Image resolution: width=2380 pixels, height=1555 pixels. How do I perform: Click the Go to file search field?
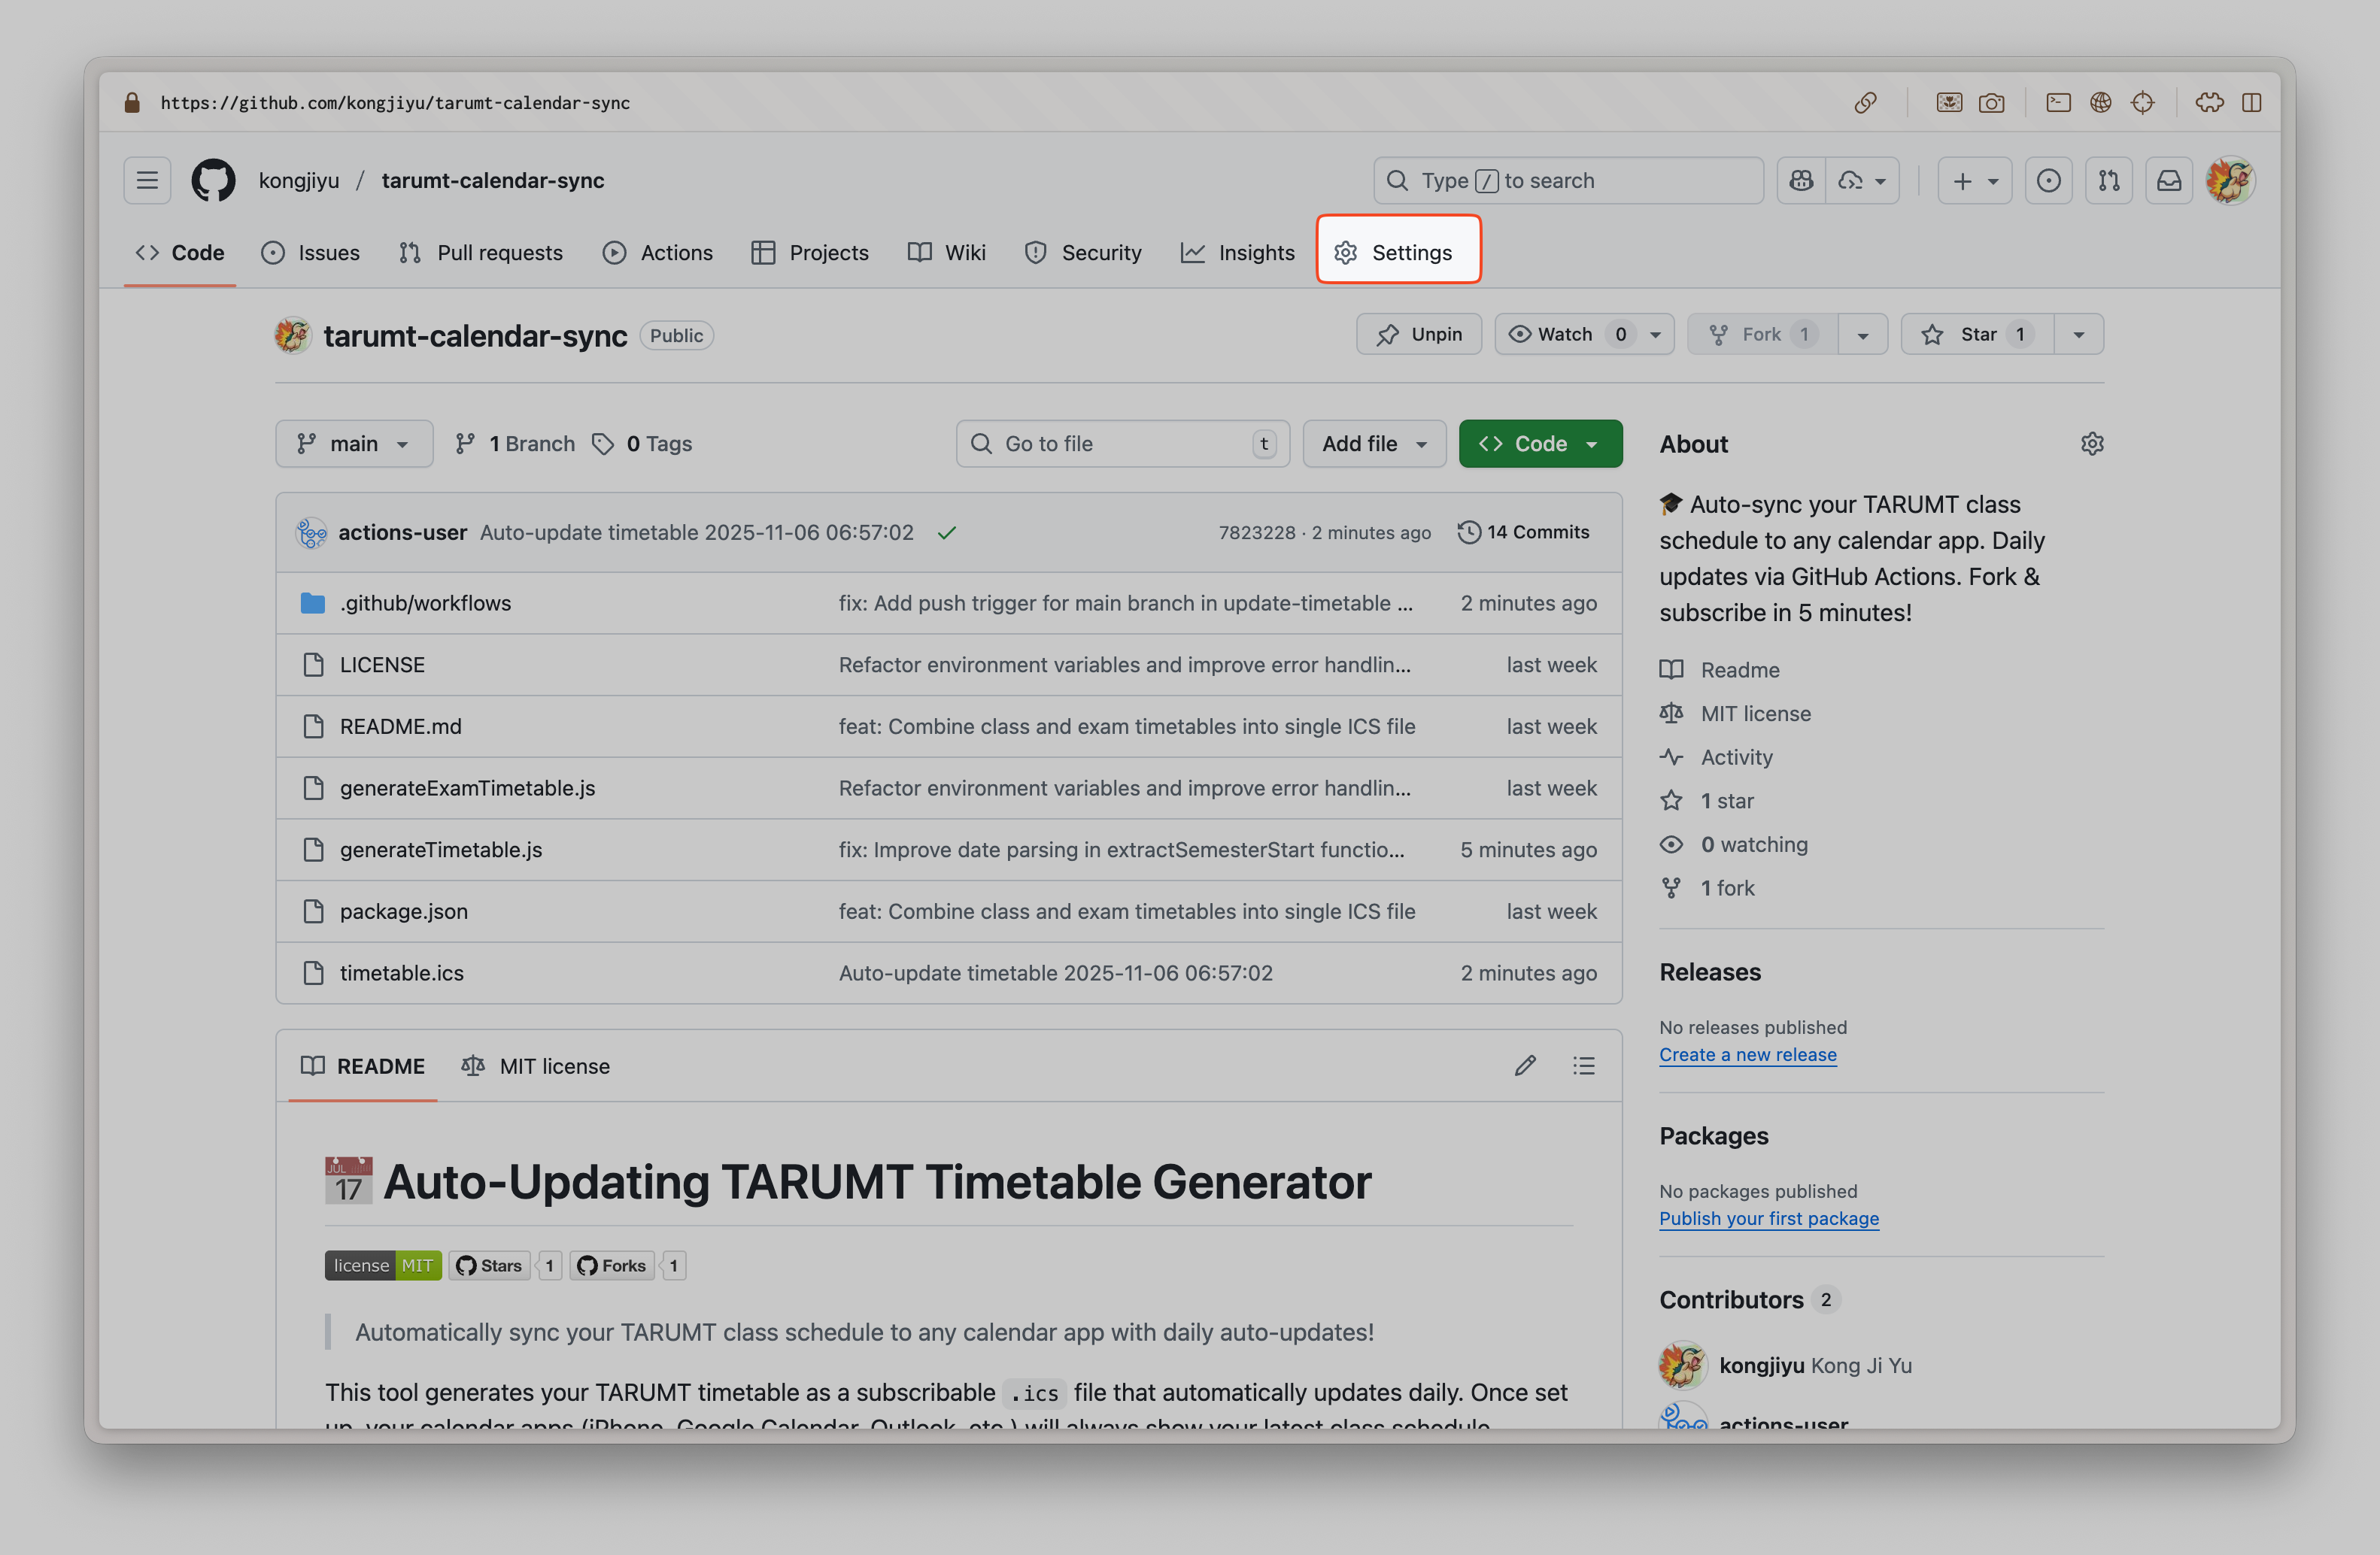(x=1121, y=444)
